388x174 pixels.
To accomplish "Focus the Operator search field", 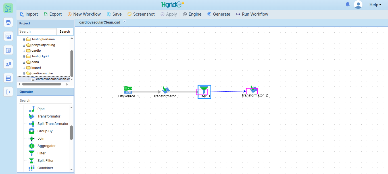I will click(x=45, y=100).
